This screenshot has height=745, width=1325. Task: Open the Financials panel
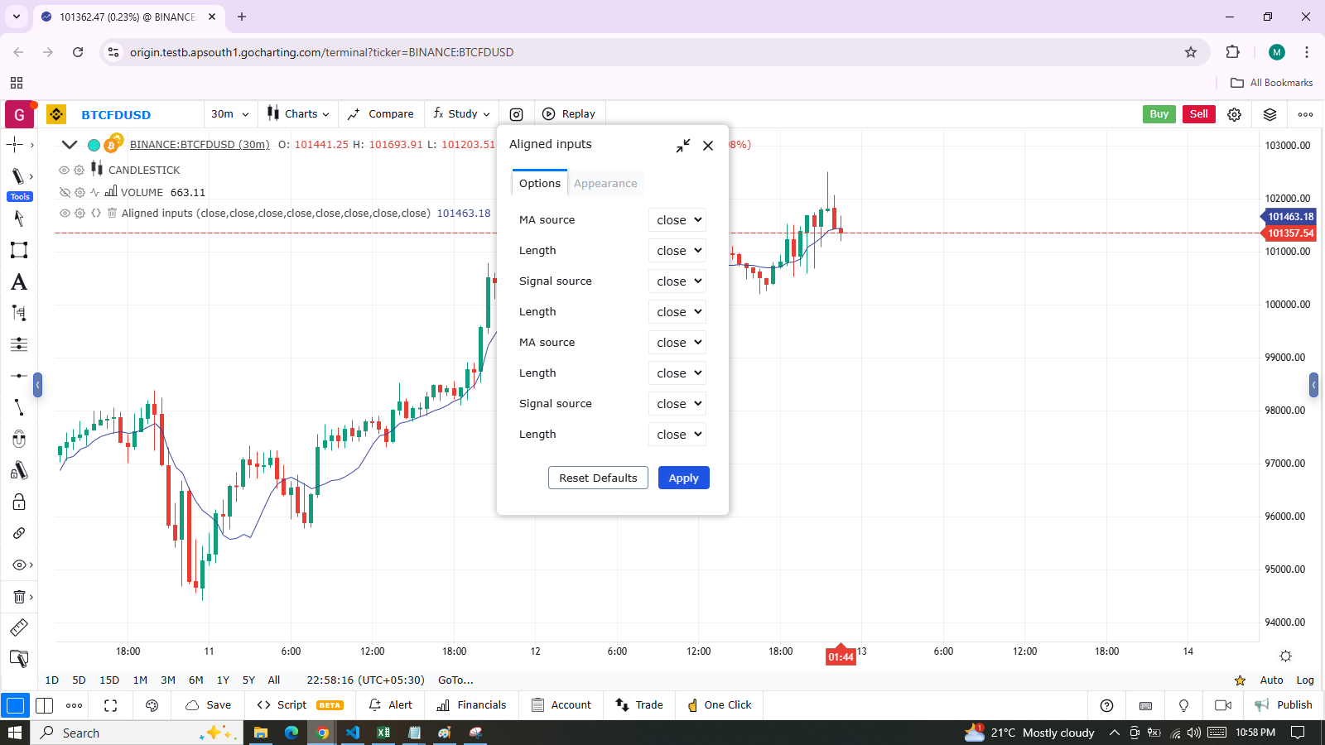pos(471,705)
